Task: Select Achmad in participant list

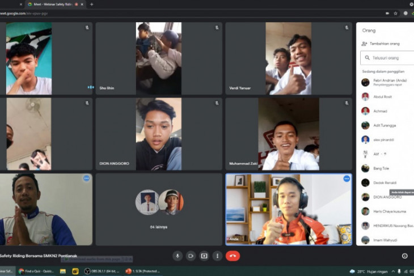Action: [x=385, y=111]
